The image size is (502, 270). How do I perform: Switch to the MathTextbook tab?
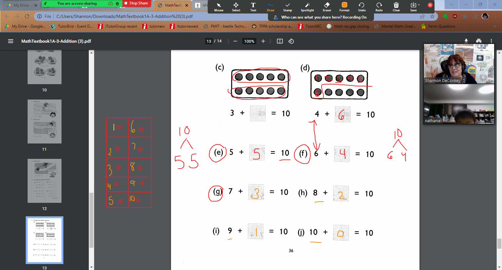(x=173, y=5)
